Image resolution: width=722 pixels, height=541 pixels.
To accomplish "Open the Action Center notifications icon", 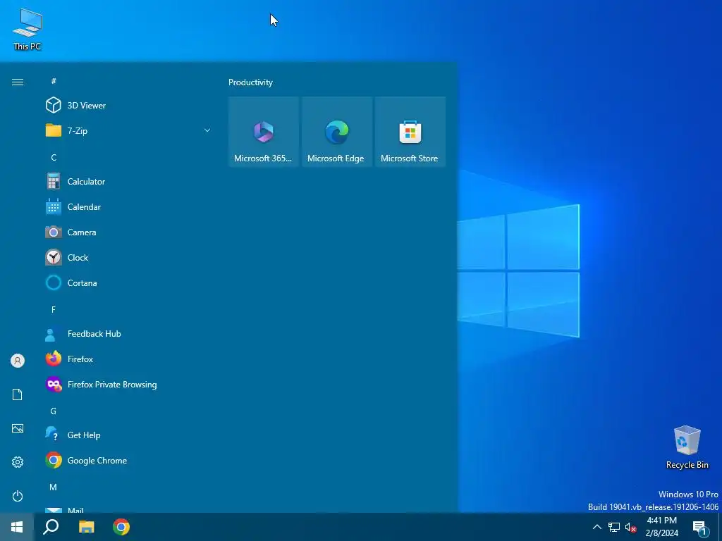I will click(700, 528).
